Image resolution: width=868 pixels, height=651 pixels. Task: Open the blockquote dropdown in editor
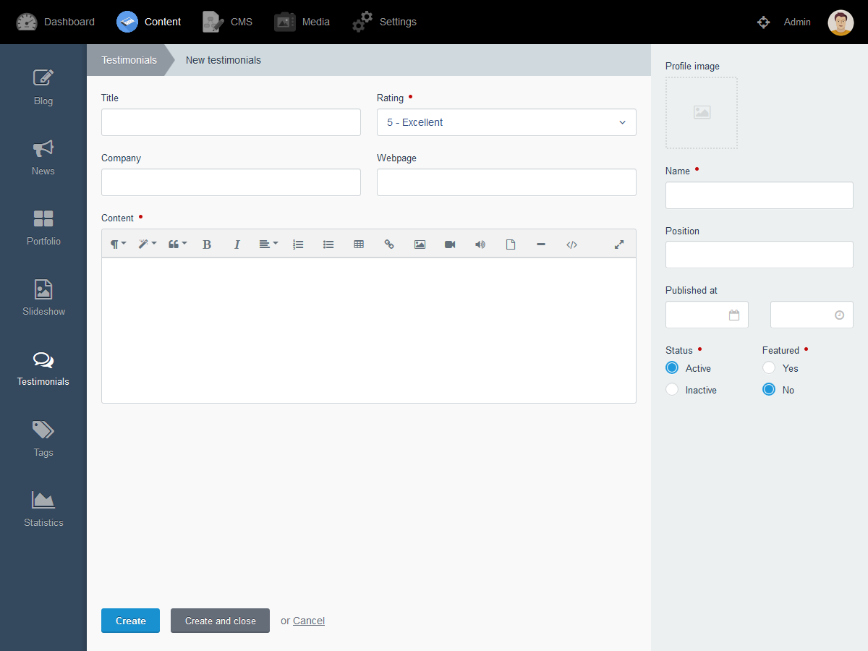click(x=177, y=244)
